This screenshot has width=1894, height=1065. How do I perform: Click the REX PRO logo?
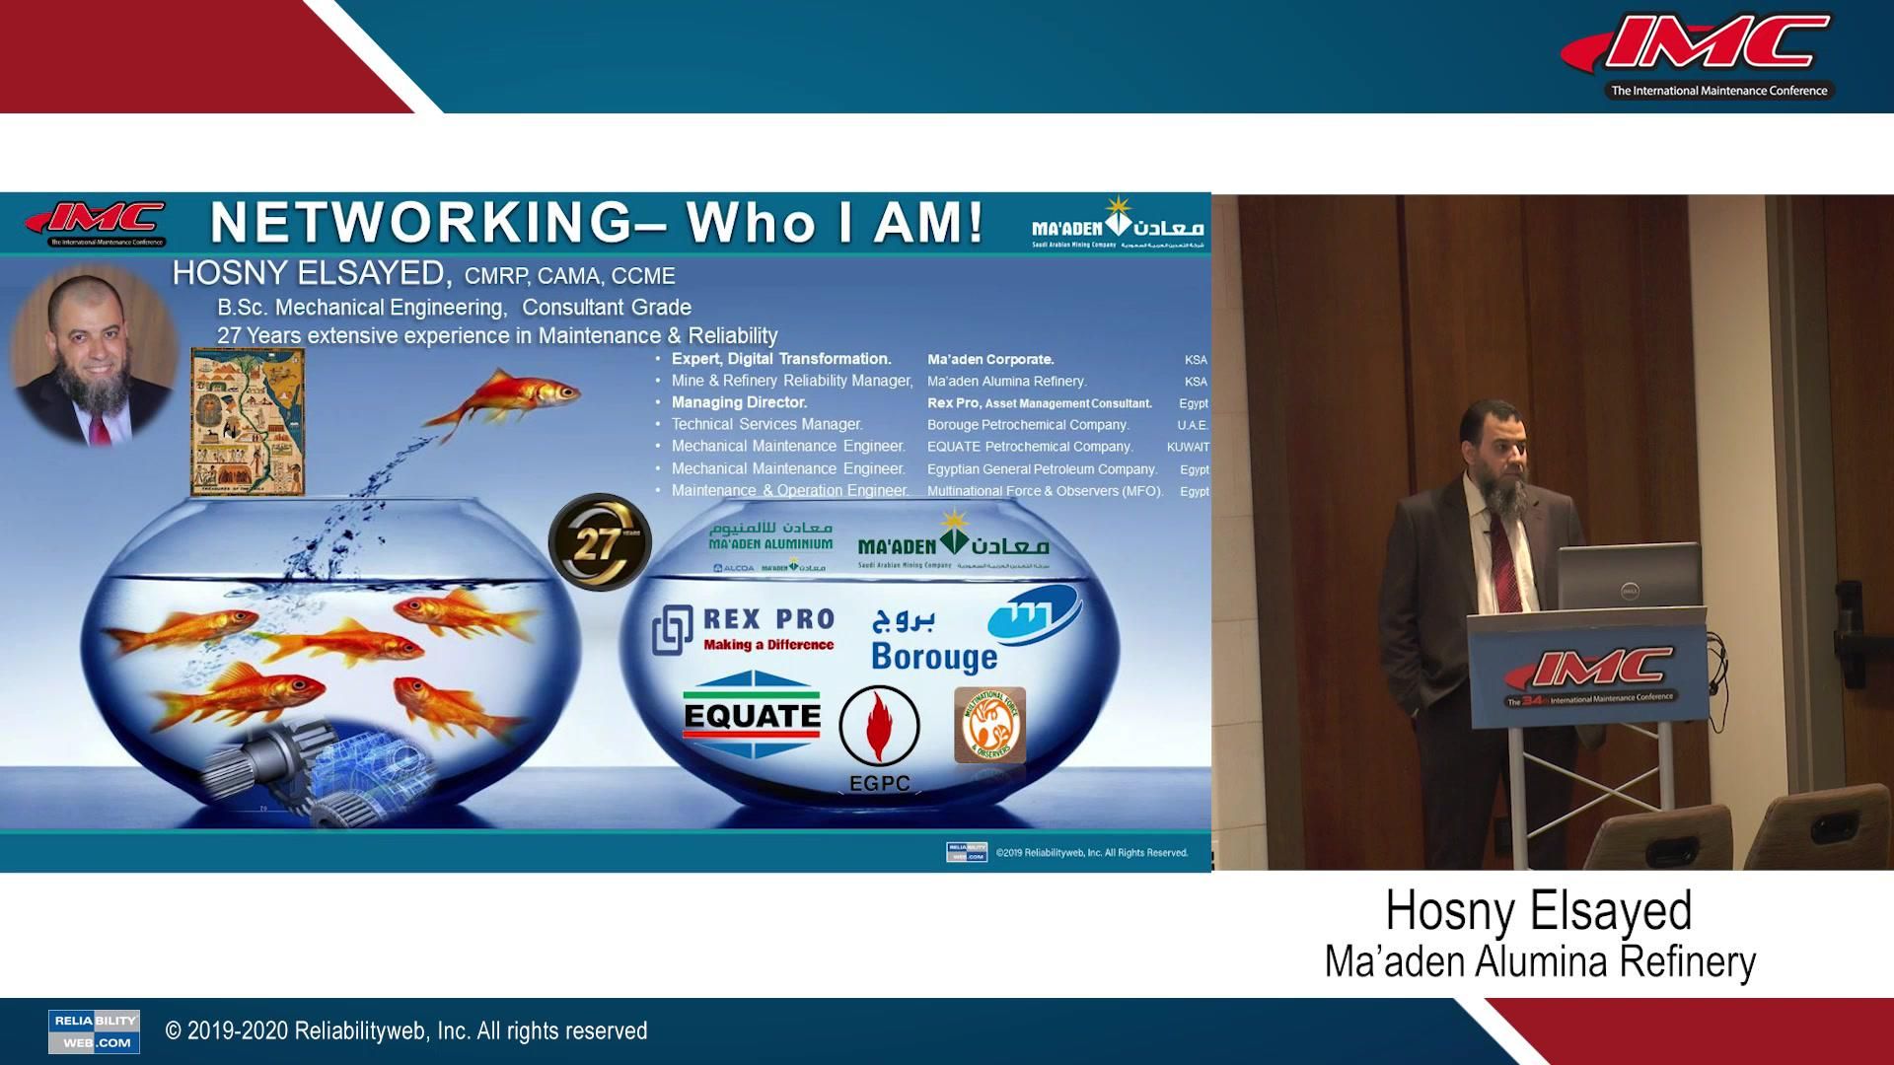[x=745, y=631]
